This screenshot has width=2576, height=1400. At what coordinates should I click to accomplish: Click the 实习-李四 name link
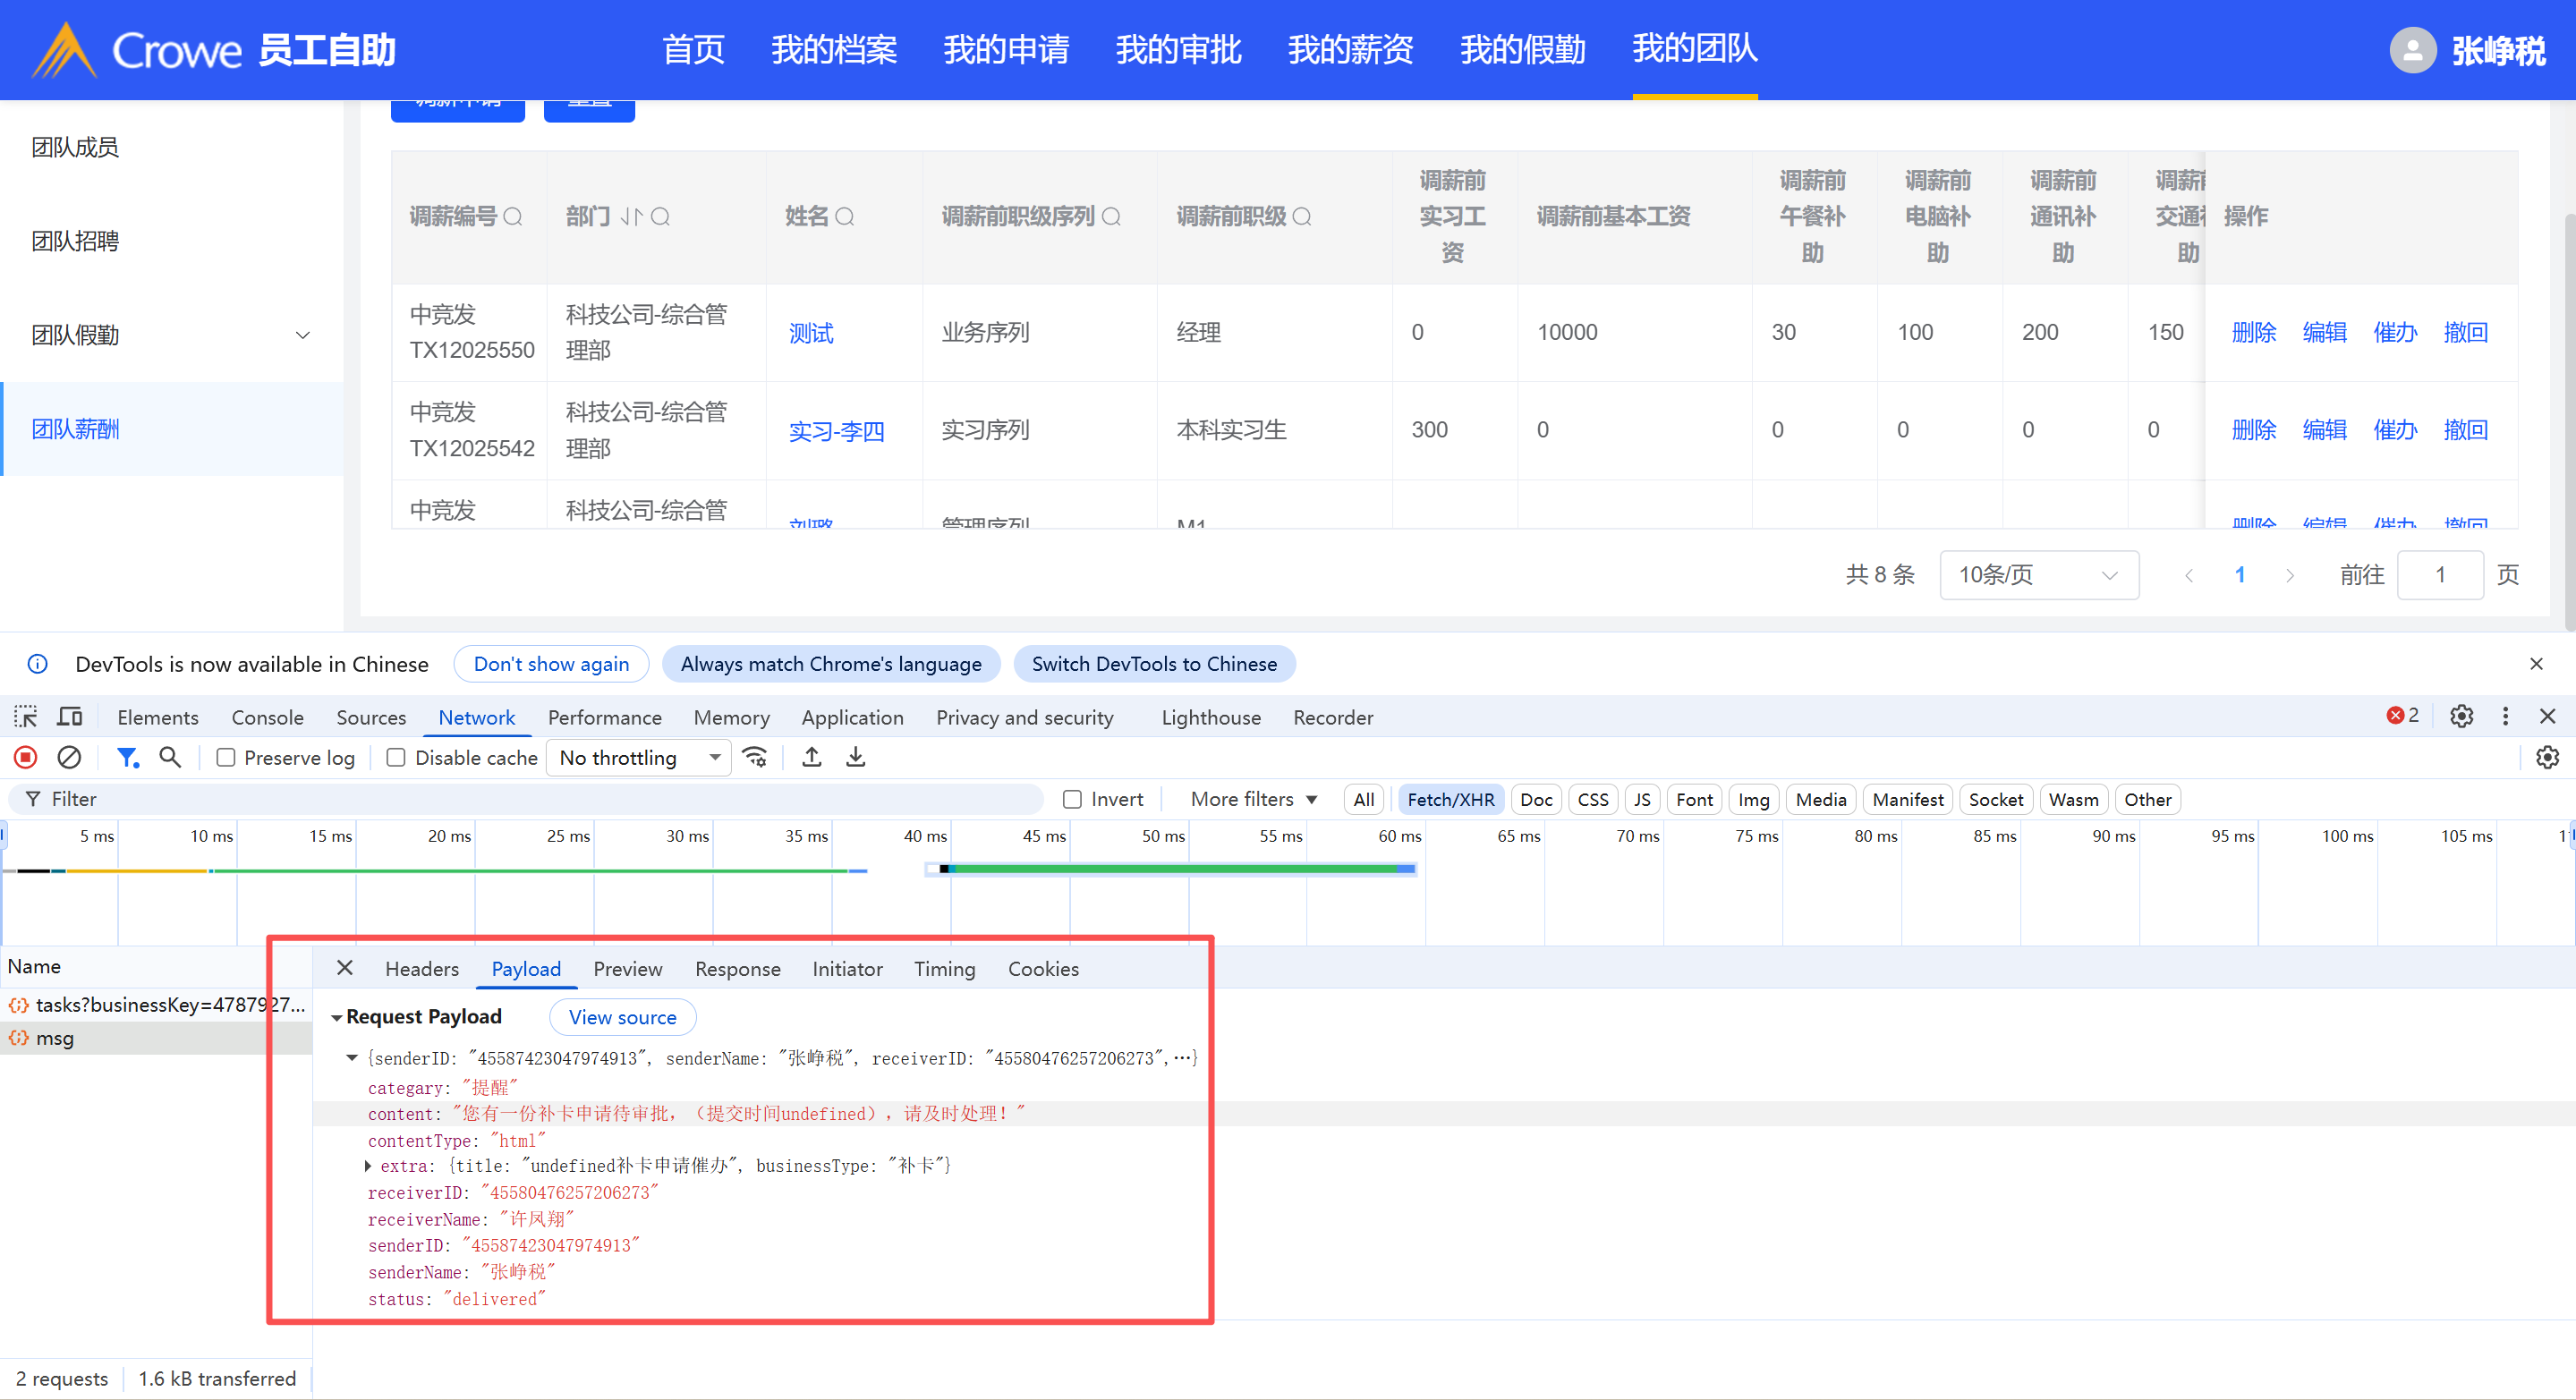pos(836,431)
